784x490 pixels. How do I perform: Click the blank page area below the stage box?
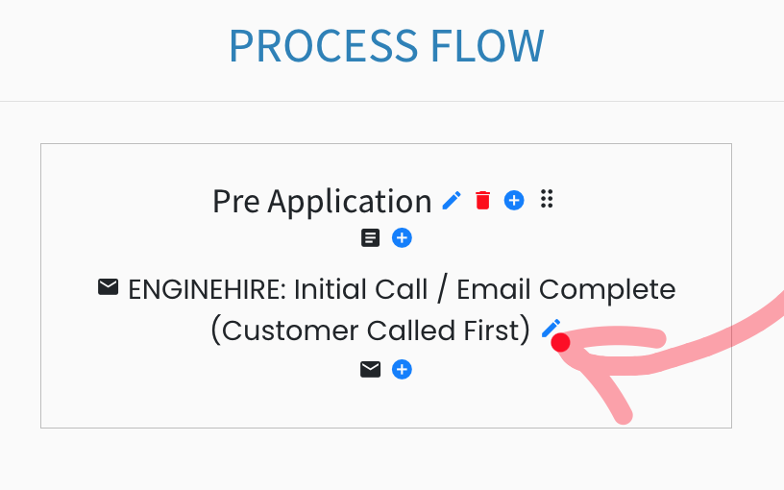point(386,460)
